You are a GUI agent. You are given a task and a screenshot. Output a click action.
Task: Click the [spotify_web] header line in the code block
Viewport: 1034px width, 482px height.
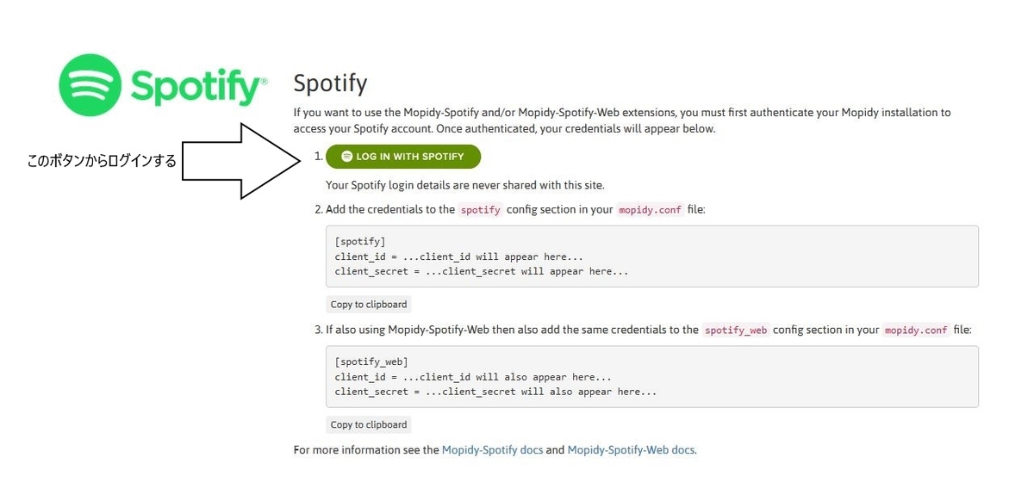[371, 362]
